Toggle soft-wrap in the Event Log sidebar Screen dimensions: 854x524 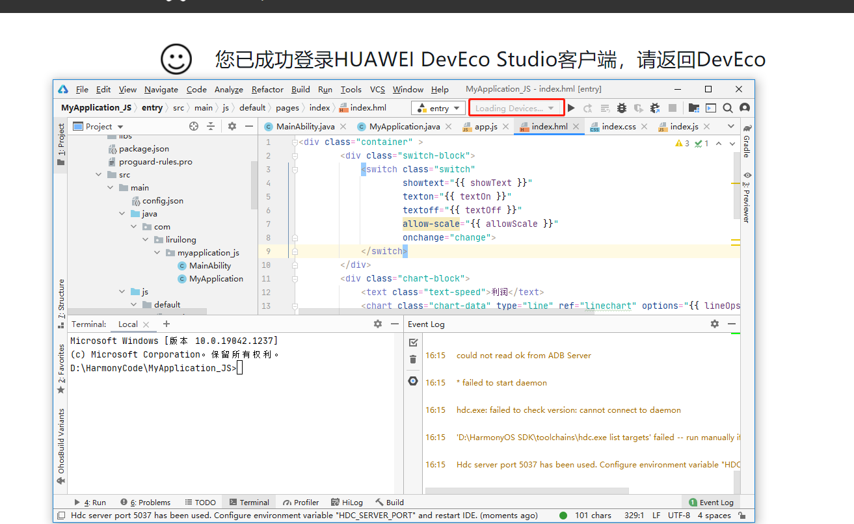412,382
